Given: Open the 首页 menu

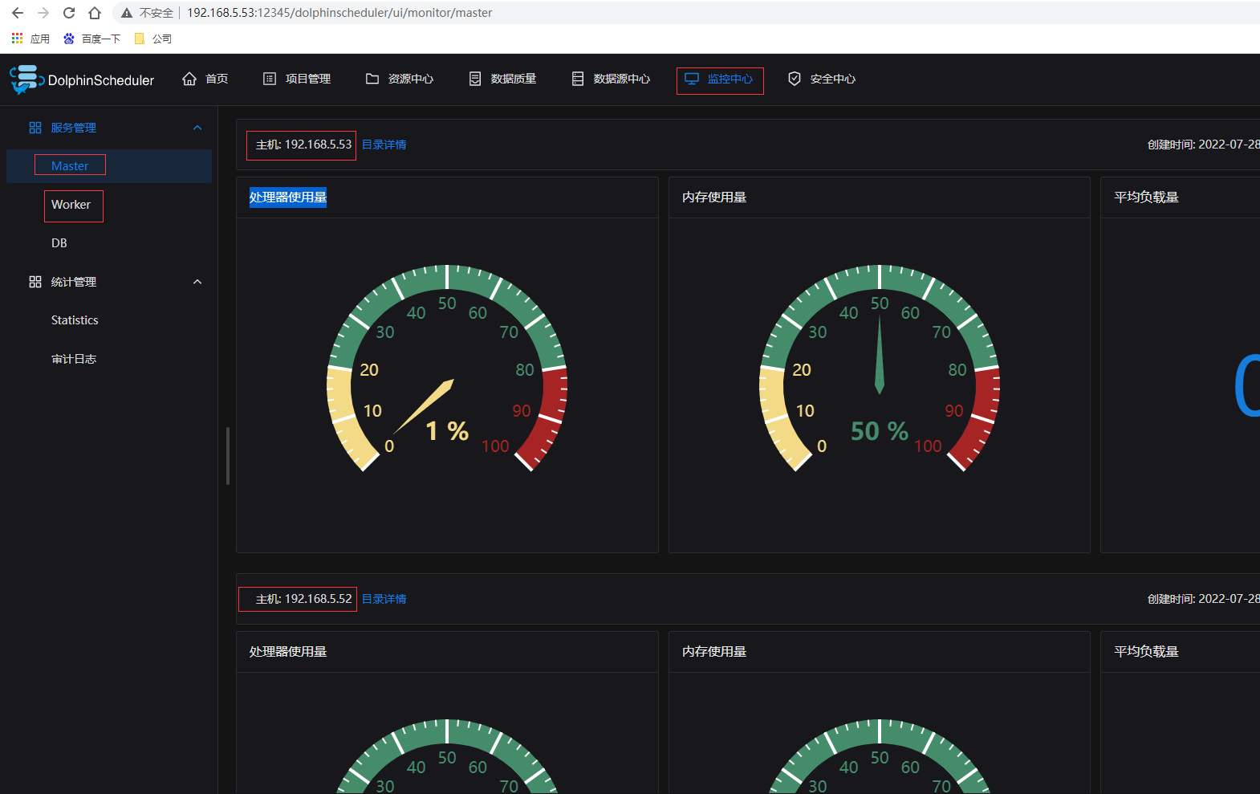Looking at the screenshot, I should (205, 79).
